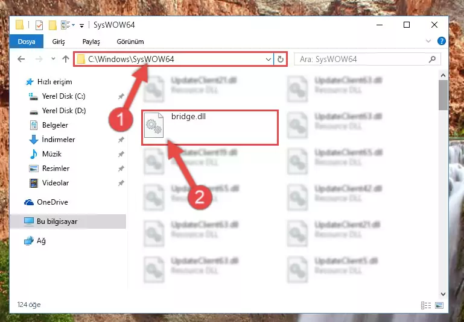This screenshot has width=464, height=322.
Task: Switch to the Giriş ribbon tab
Action: click(x=59, y=42)
